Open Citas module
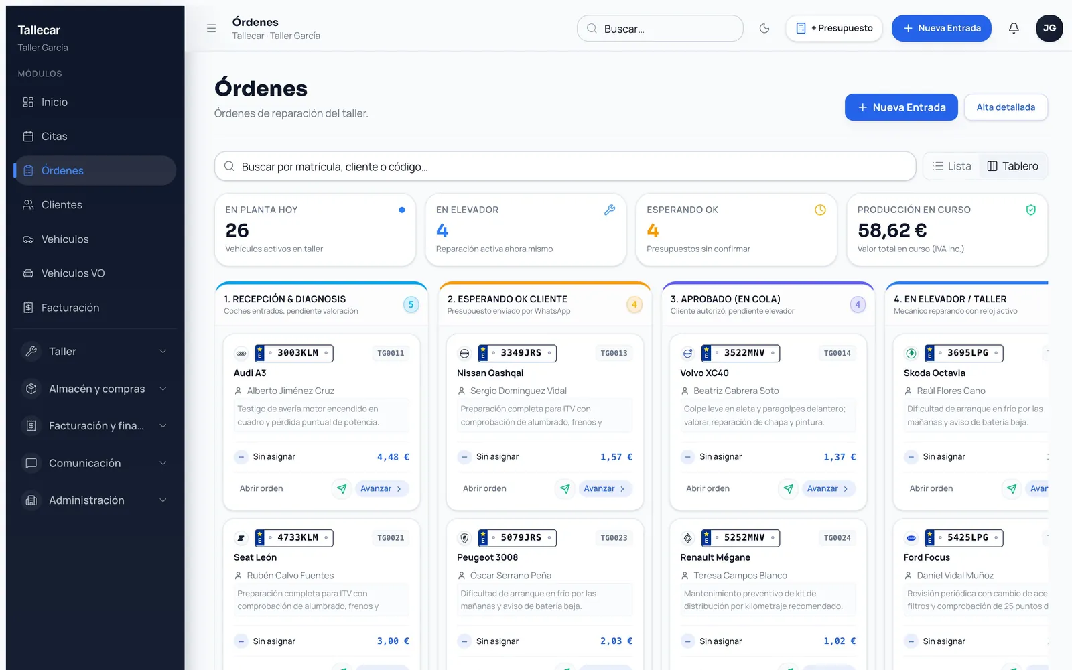1072x670 pixels. (x=95, y=136)
